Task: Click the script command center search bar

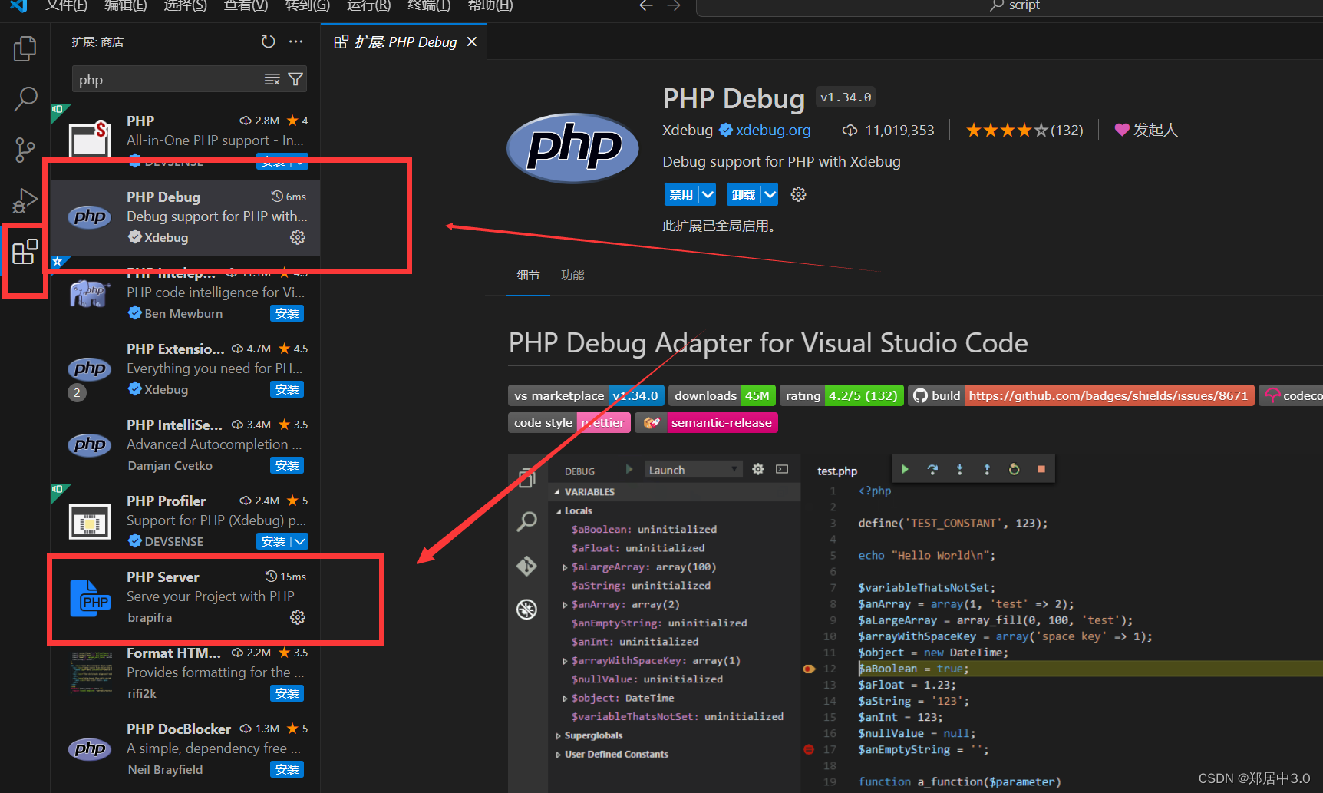Action: pos(1009,6)
